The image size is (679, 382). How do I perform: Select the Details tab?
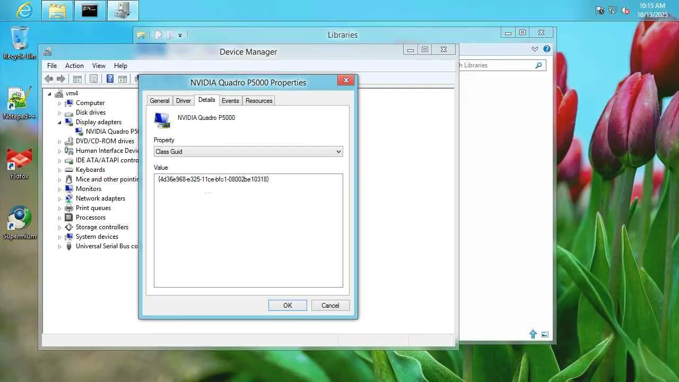click(x=206, y=100)
